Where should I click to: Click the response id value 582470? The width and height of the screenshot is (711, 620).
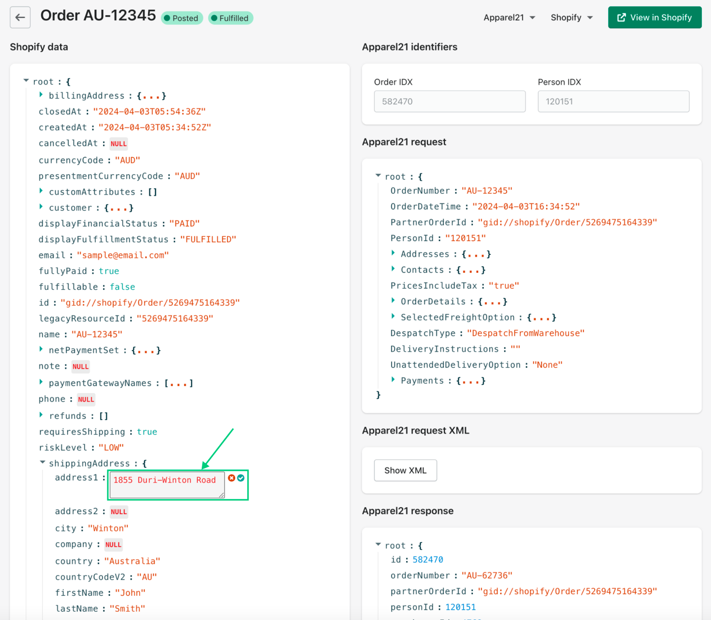[x=428, y=560]
